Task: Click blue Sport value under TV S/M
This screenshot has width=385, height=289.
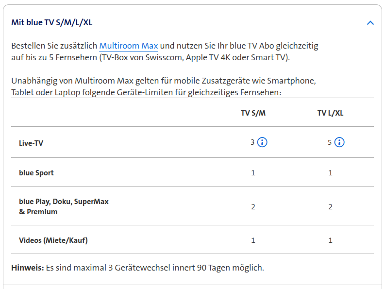Action: pyautogui.click(x=253, y=173)
